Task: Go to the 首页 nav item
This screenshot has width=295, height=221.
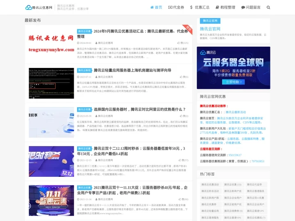Action: [156, 7]
